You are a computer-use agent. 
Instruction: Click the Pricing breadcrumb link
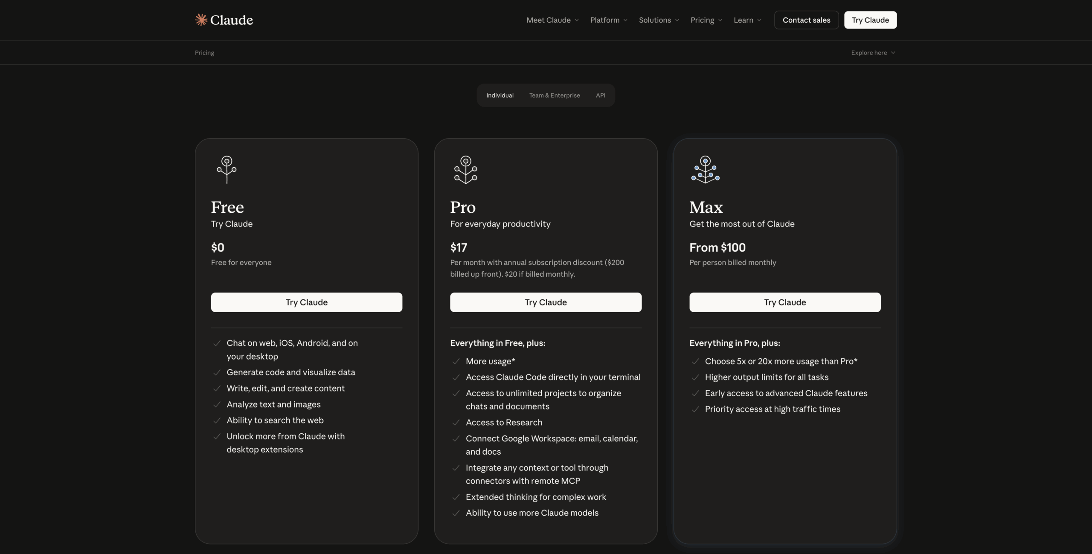[205, 53]
